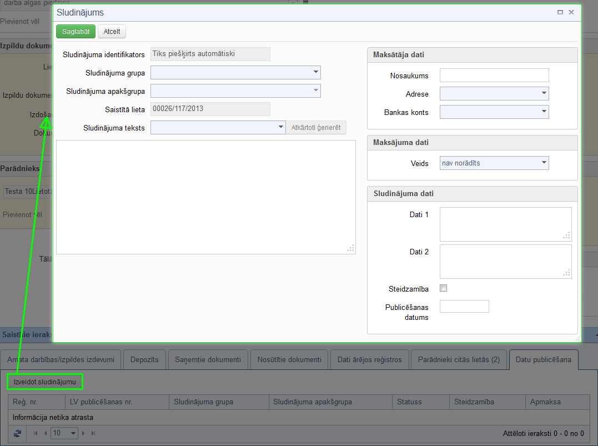Switch to the Depozīts tab

(144, 360)
